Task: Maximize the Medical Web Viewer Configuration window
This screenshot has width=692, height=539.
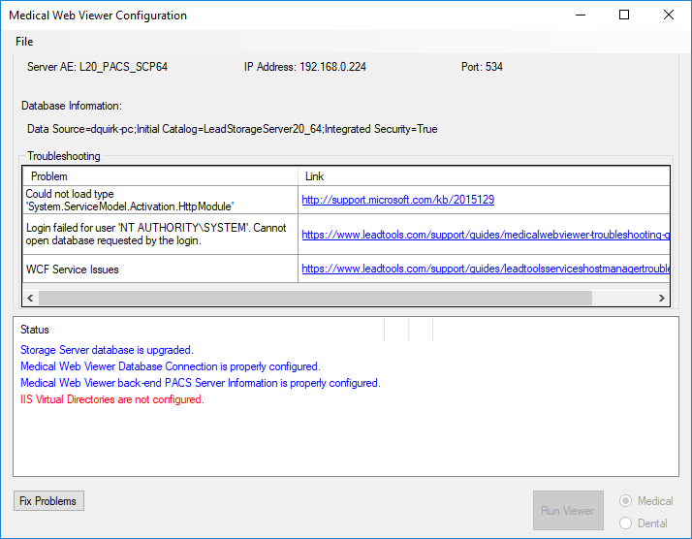Action: pyautogui.click(x=624, y=15)
